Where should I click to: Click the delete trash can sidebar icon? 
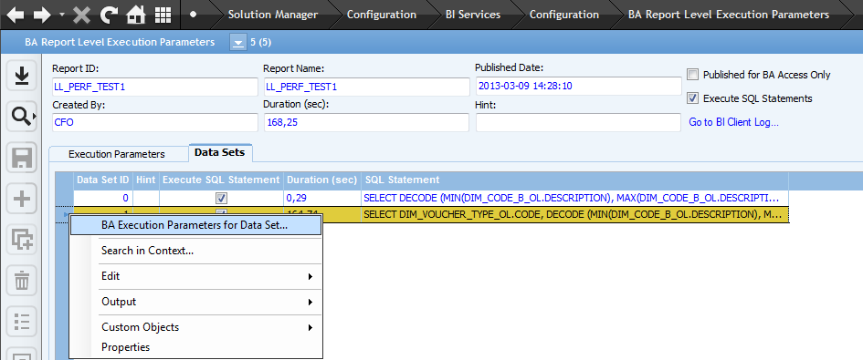click(x=22, y=281)
